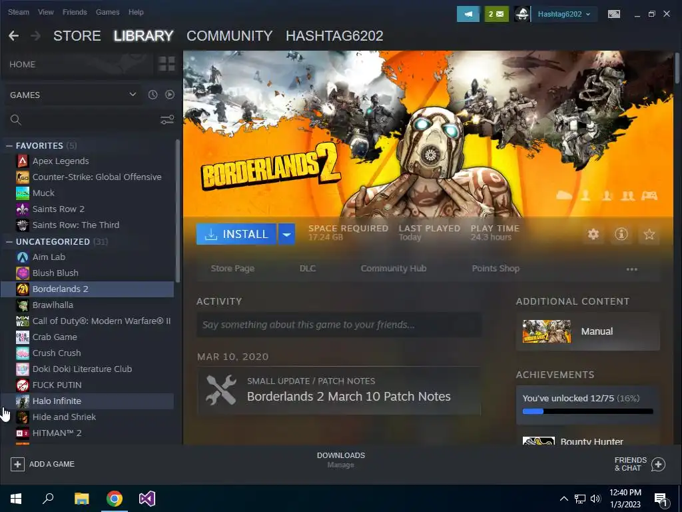Select Crush Crush game entry
Viewport: 682px width, 512px height.
(x=87, y=353)
